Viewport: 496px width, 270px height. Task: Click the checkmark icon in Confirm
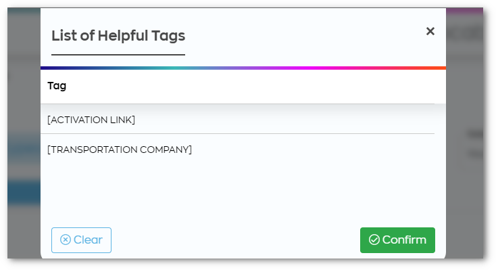pyautogui.click(x=374, y=240)
